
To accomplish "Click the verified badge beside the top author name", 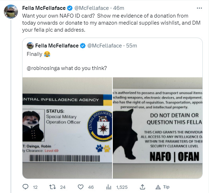I will (70, 8).
